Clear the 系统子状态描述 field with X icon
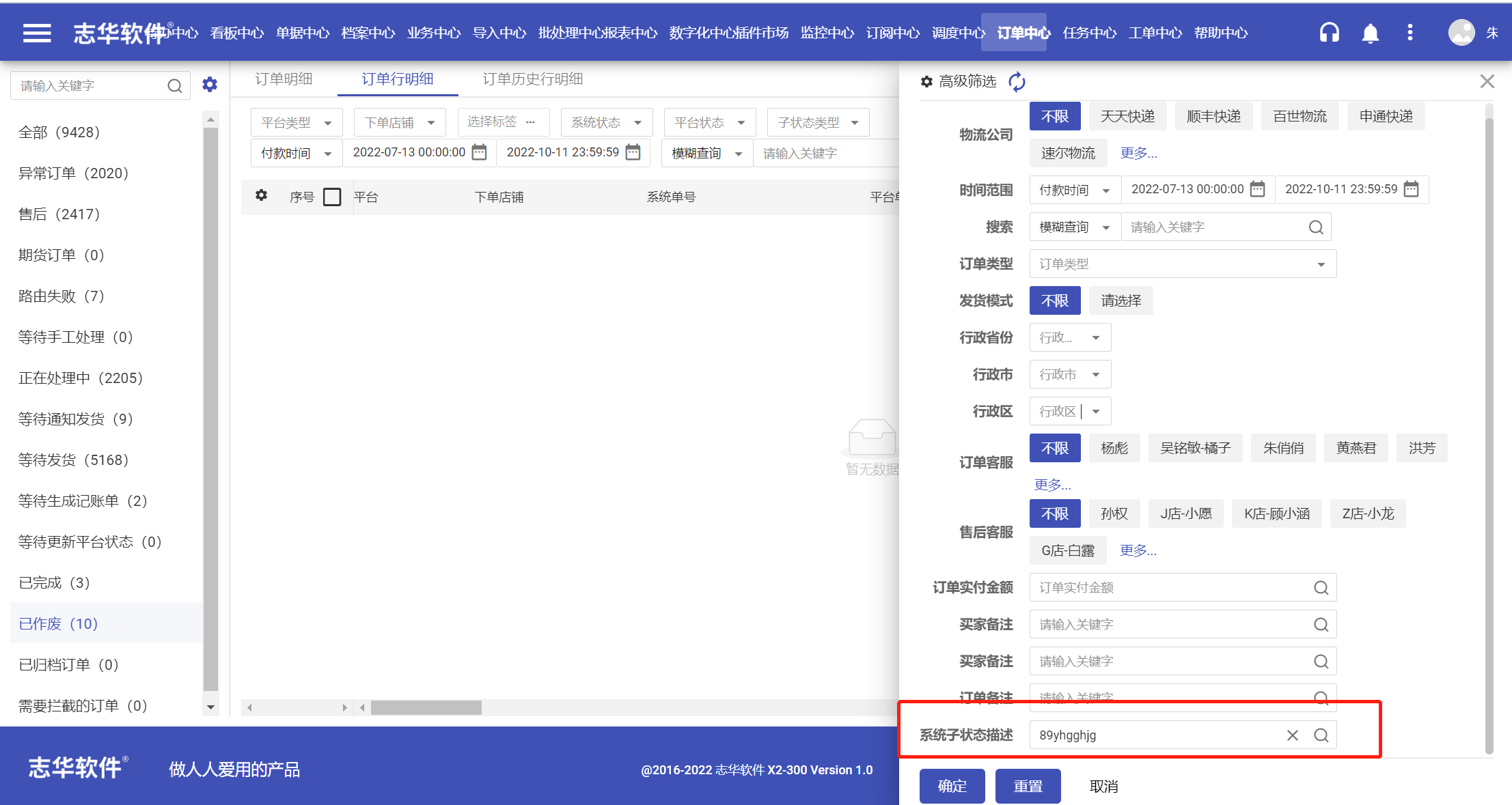Screen dimensions: 1512x805 click(1292, 735)
